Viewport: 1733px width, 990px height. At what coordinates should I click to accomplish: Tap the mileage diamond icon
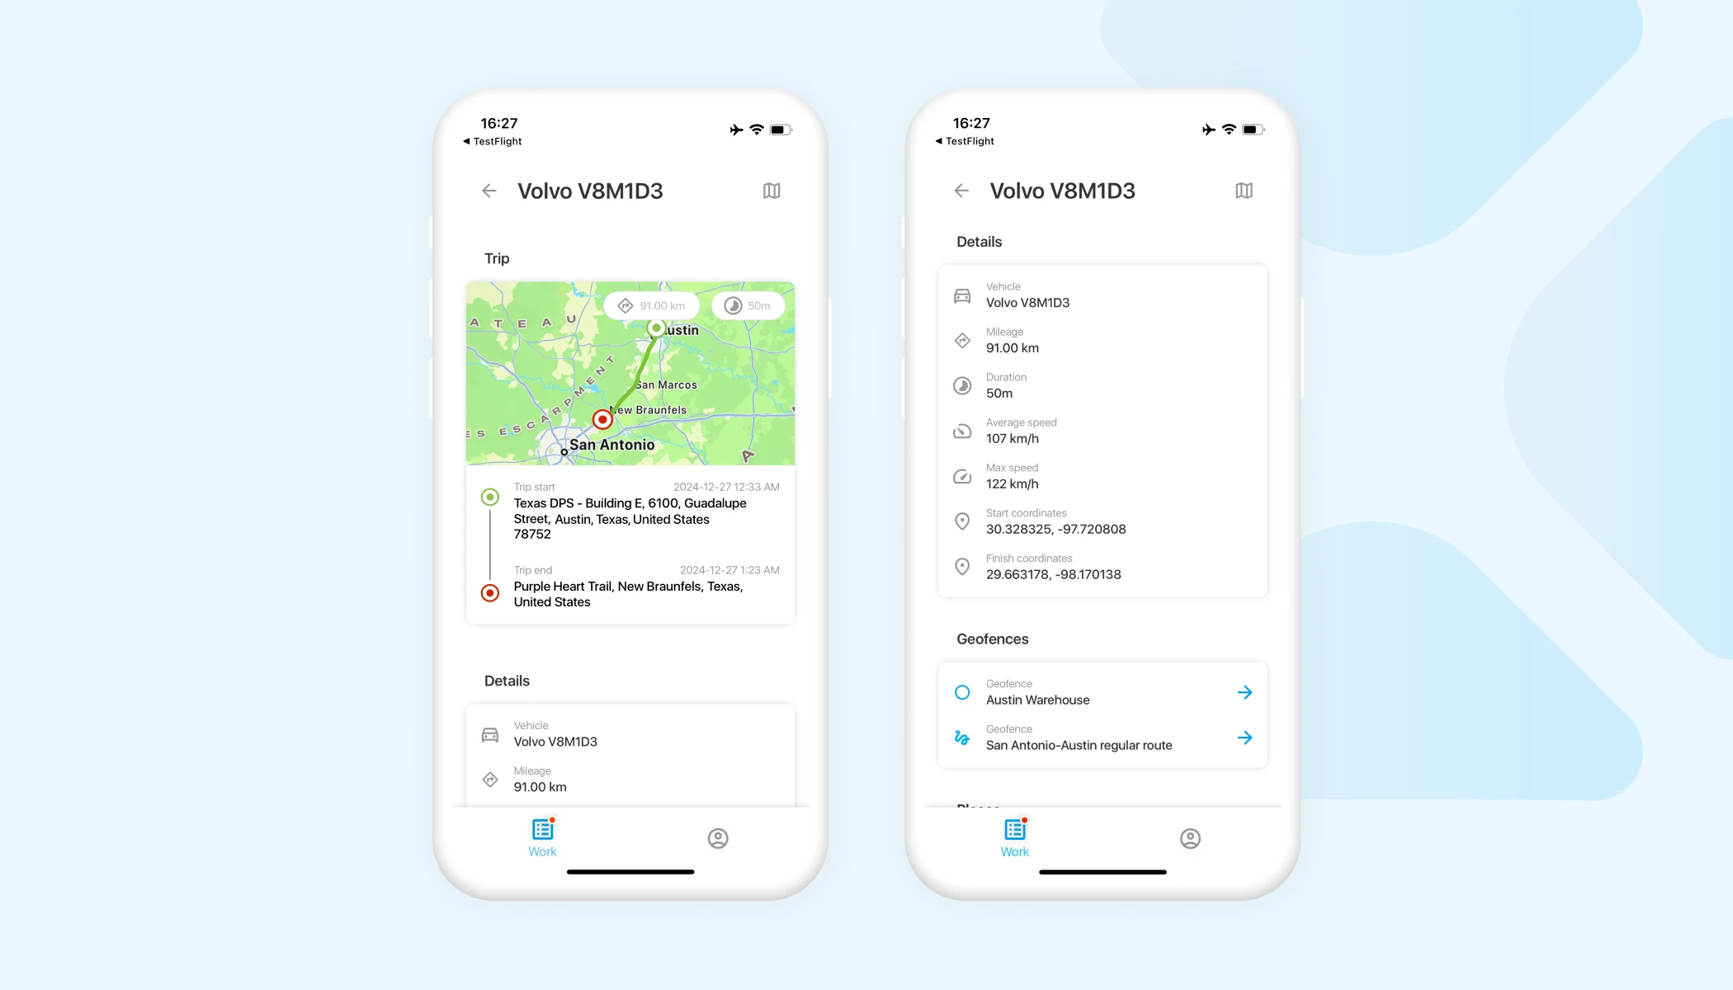point(490,780)
